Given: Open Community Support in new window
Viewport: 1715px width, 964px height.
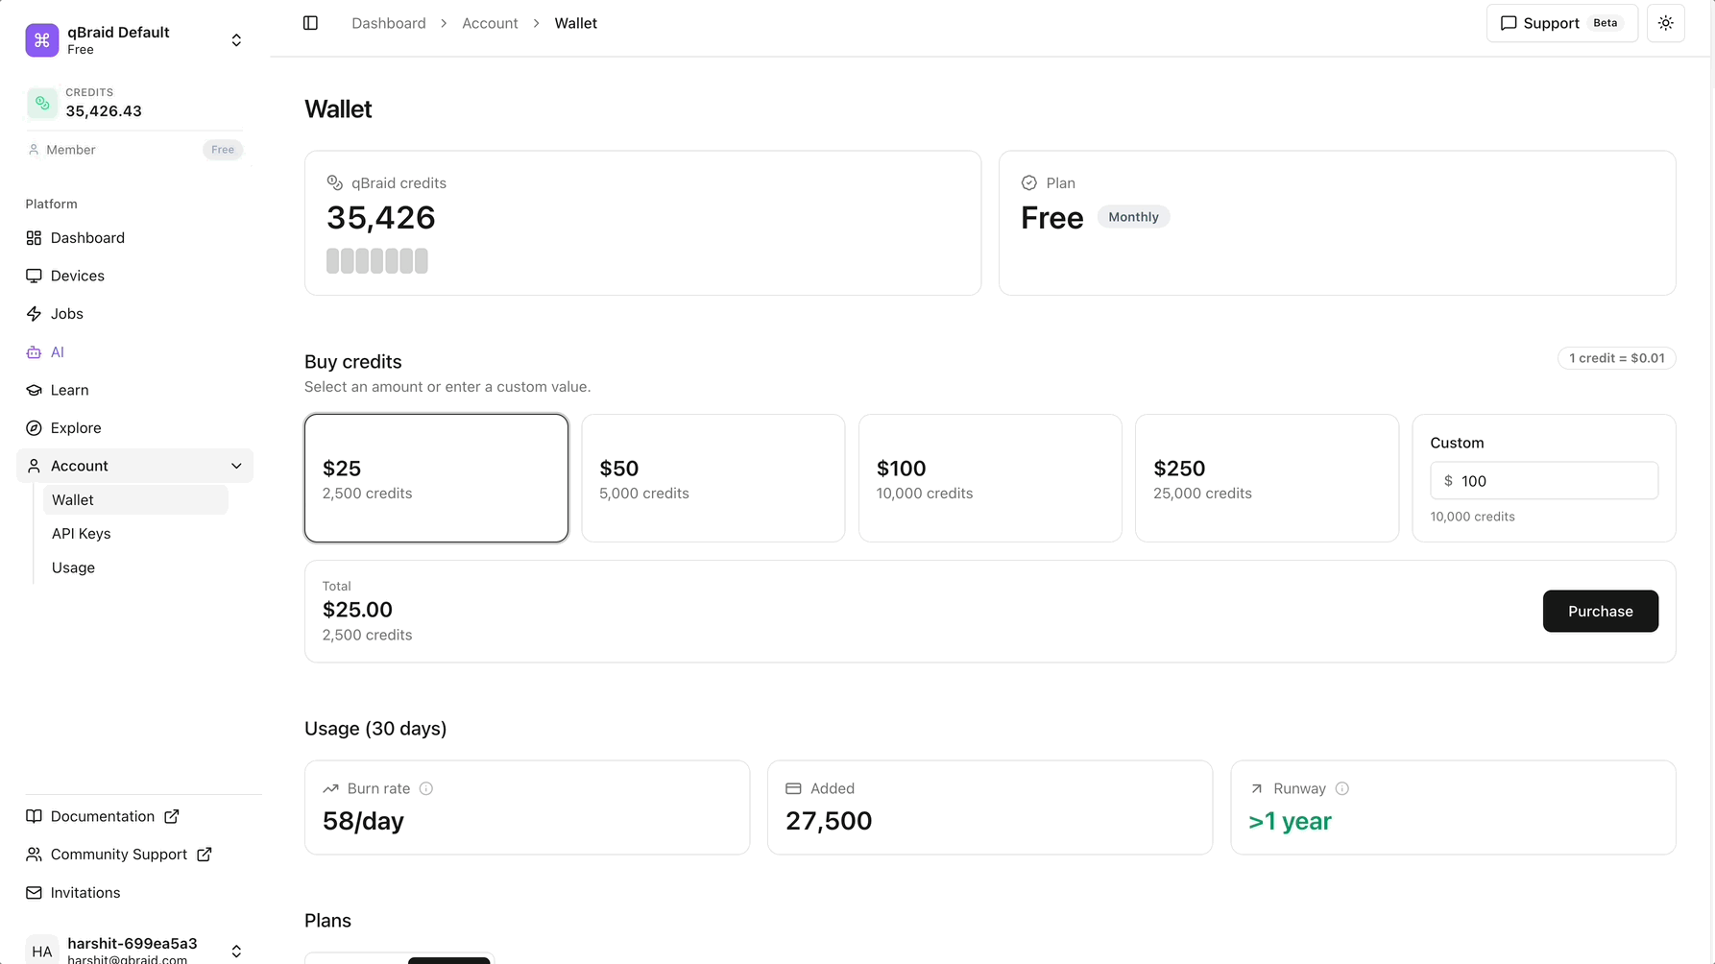Looking at the screenshot, I should [118, 854].
